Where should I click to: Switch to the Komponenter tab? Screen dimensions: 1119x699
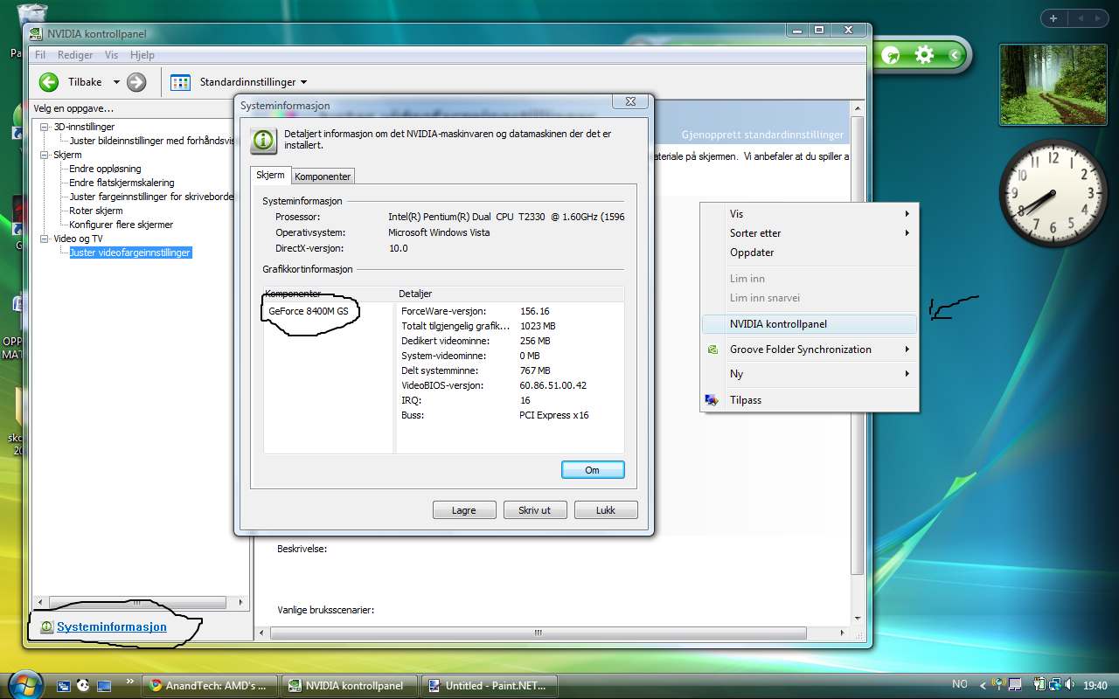(323, 176)
